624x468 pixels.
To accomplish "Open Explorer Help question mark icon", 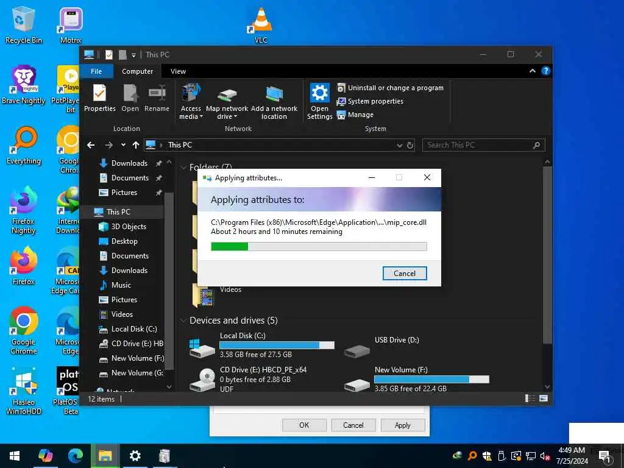I will (x=545, y=71).
